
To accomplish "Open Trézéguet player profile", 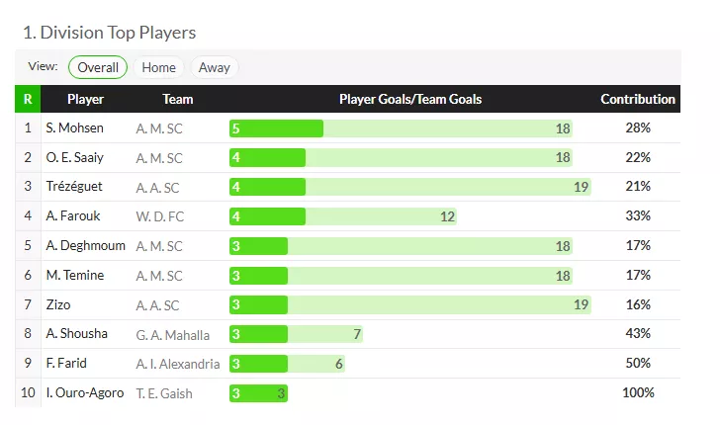I will [73, 187].
